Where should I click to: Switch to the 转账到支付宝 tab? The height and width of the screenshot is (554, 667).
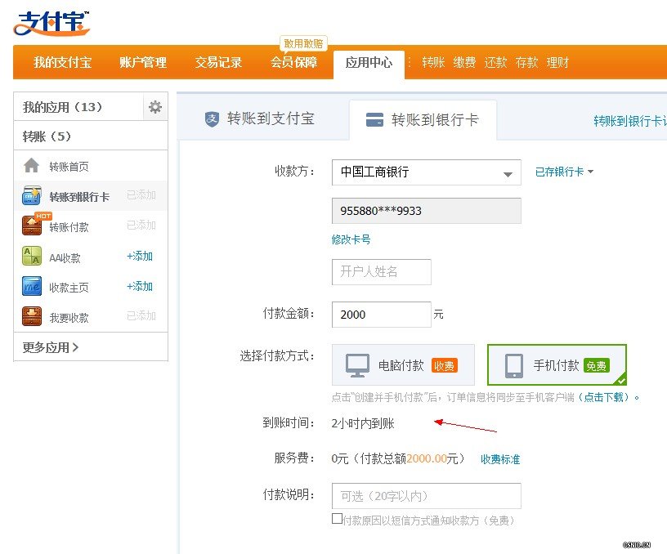point(260,119)
